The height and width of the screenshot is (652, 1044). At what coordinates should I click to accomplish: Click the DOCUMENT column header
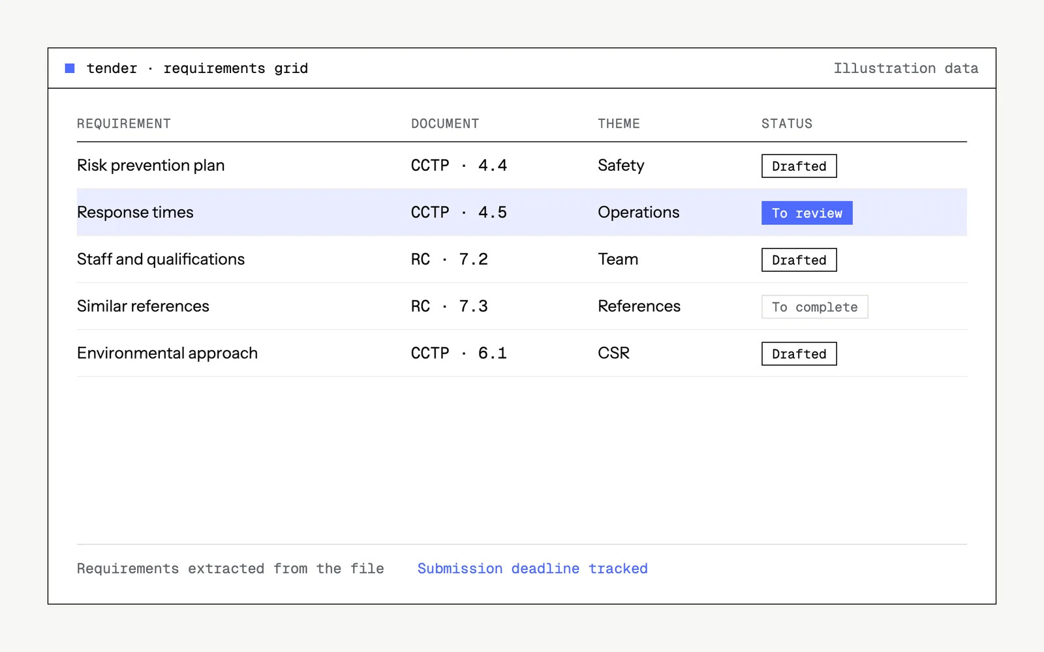point(445,124)
